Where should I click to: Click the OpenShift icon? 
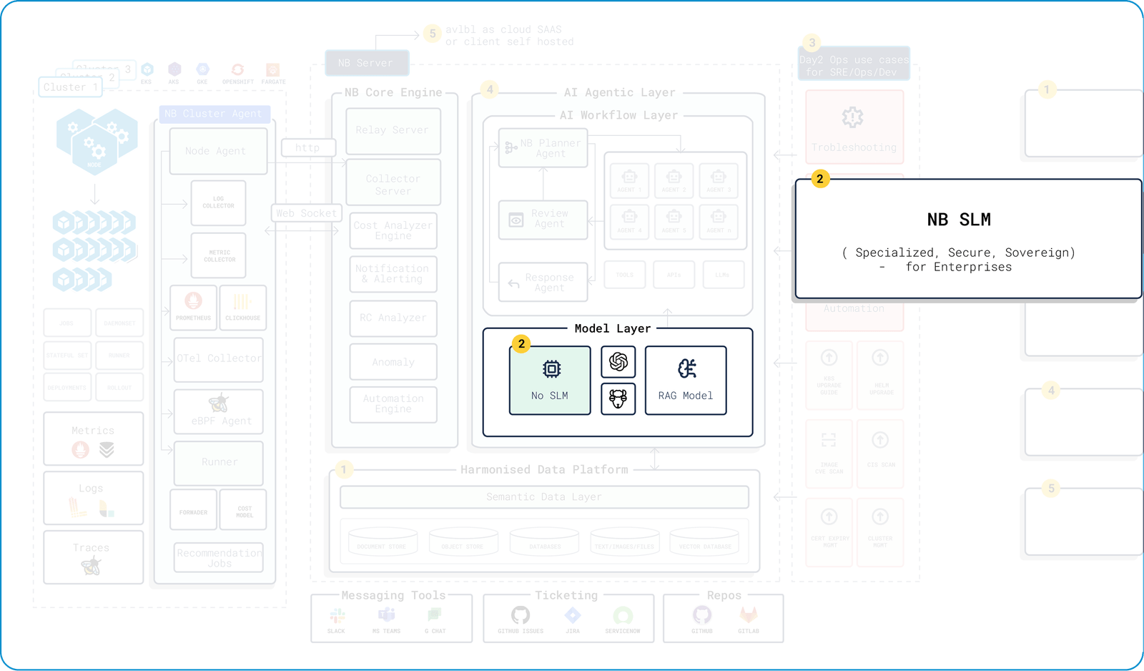(237, 69)
